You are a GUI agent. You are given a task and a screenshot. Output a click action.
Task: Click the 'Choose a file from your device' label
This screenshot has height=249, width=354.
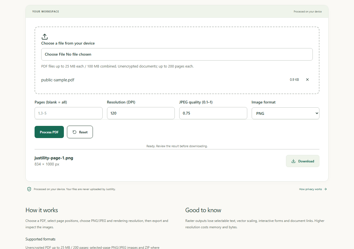coord(68,43)
